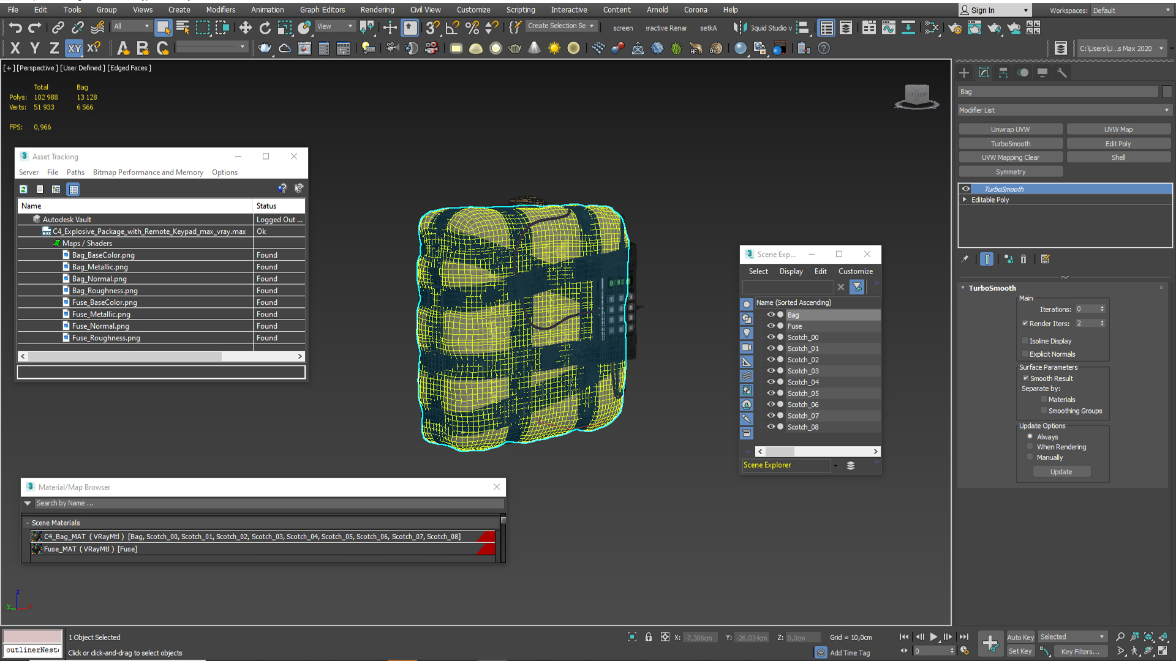This screenshot has width=1176, height=661.
Task: Open Paths menu in Asset Tracking
Action: [x=75, y=173]
